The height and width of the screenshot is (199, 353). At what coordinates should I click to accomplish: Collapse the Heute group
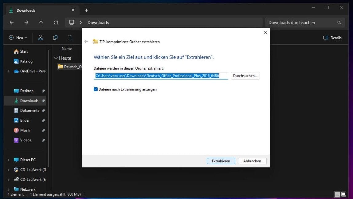(56, 58)
